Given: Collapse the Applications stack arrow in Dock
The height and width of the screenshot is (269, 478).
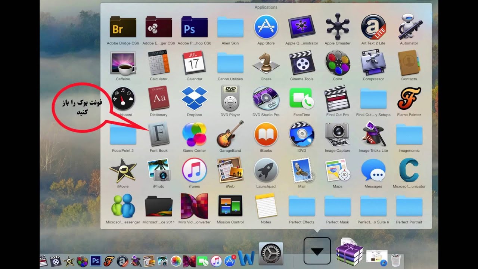Looking at the screenshot, I should (317, 251).
